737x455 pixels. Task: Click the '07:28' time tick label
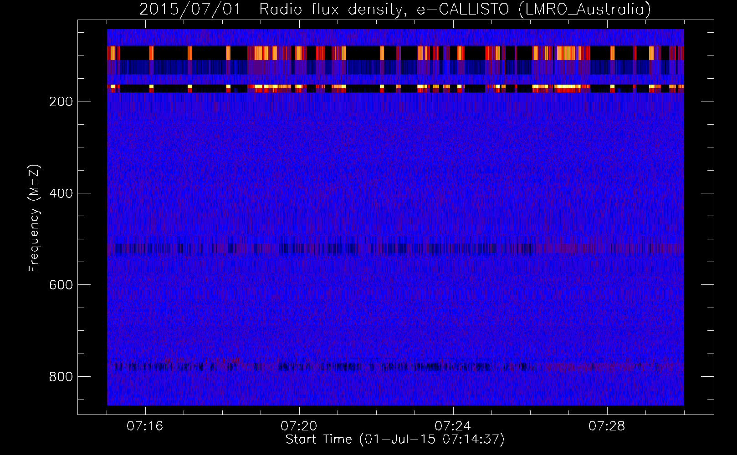coord(607,426)
